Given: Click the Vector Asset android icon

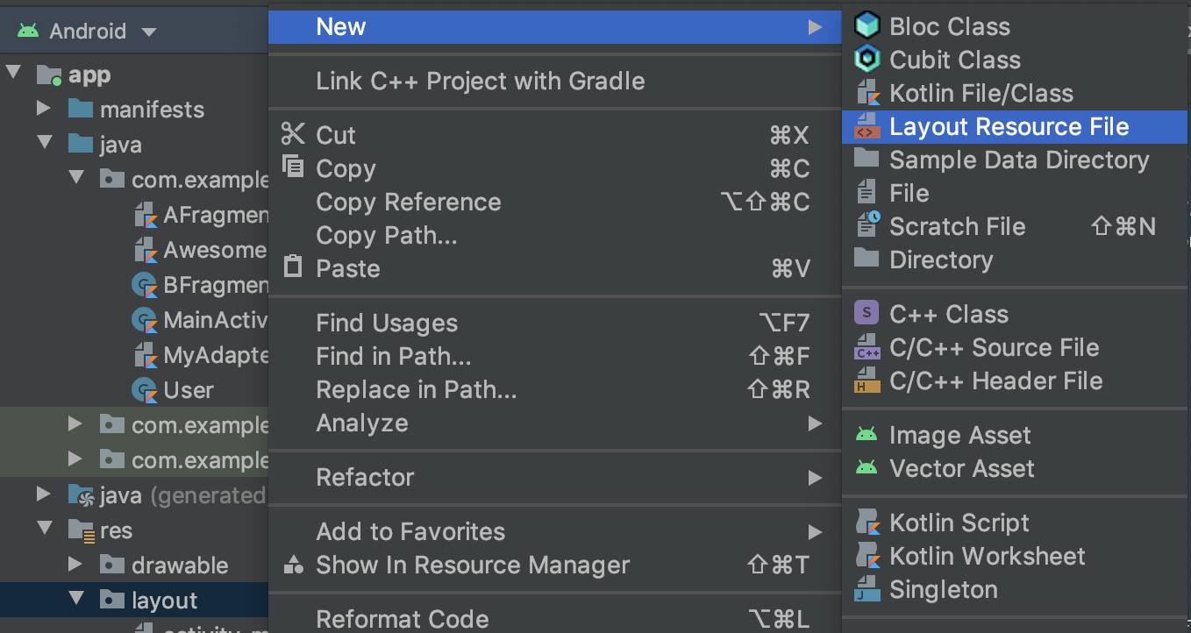Looking at the screenshot, I should point(867,468).
